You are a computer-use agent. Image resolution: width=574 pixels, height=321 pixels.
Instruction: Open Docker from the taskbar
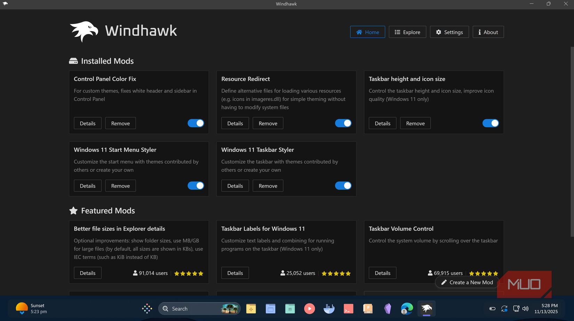point(329,308)
